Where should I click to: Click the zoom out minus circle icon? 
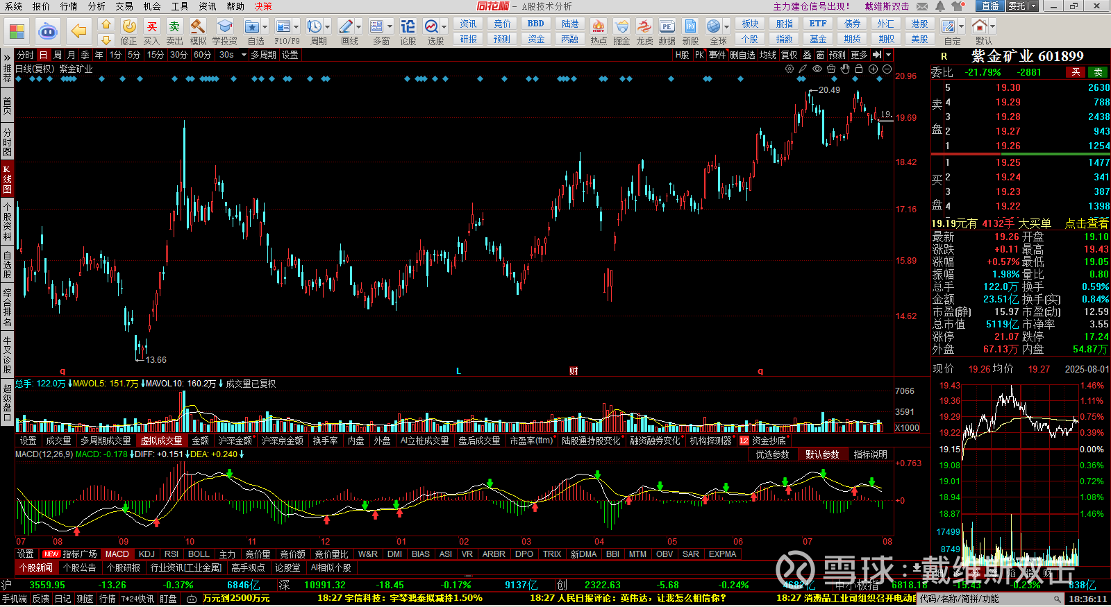point(887,69)
